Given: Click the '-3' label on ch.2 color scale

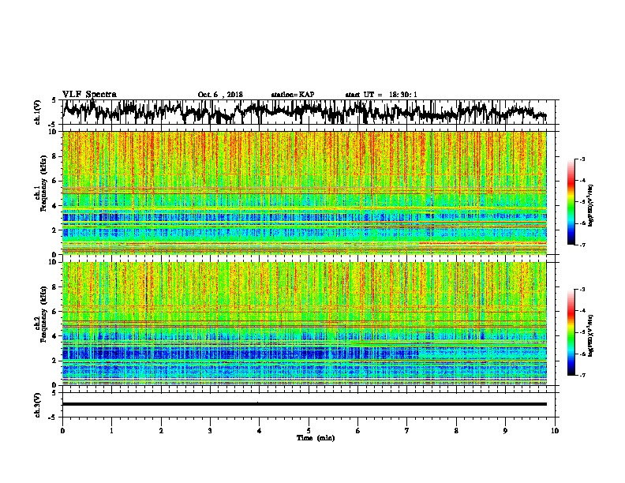Looking at the screenshot, I should [582, 290].
